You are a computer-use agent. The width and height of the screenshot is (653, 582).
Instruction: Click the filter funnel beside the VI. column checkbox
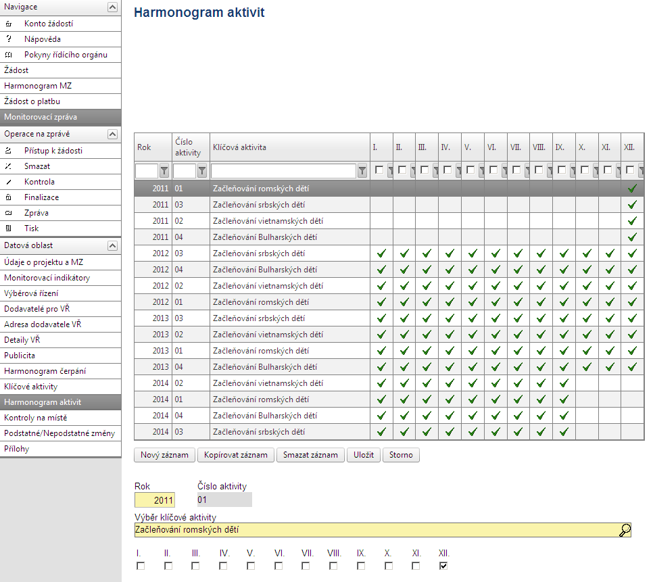tap(505, 171)
